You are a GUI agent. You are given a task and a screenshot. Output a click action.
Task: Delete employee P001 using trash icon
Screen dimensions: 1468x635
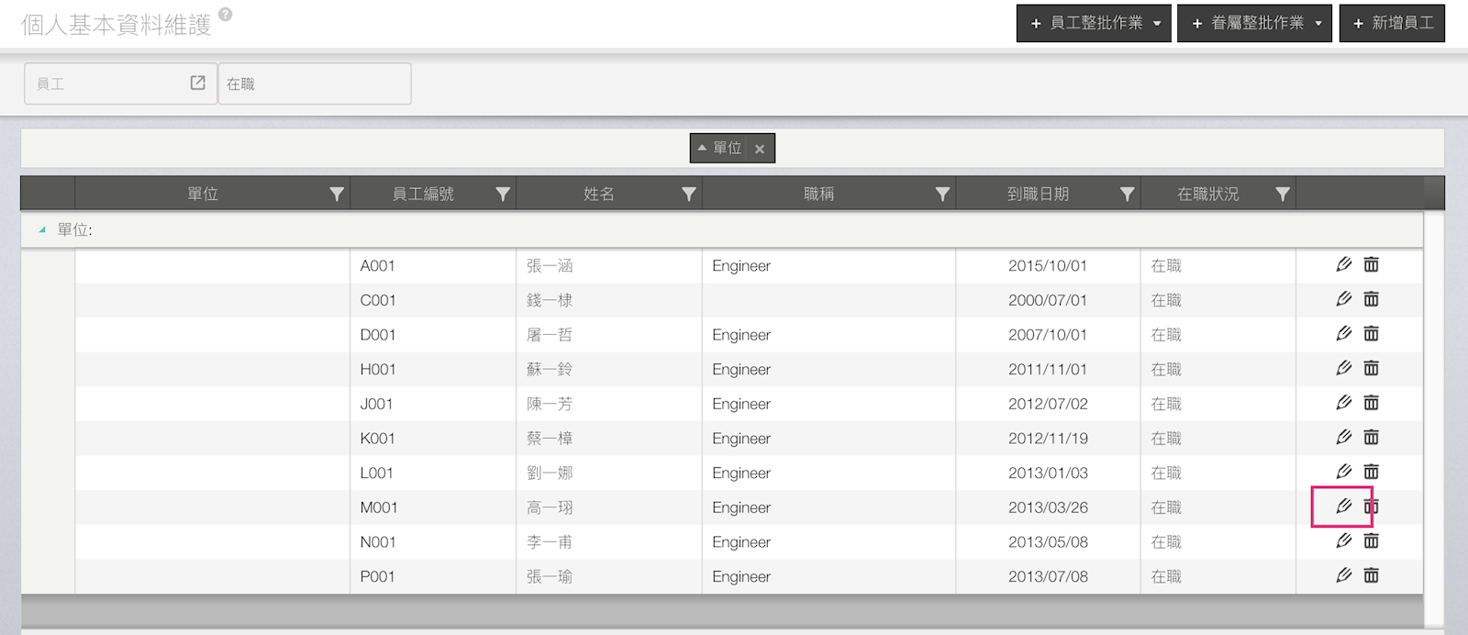point(1371,575)
